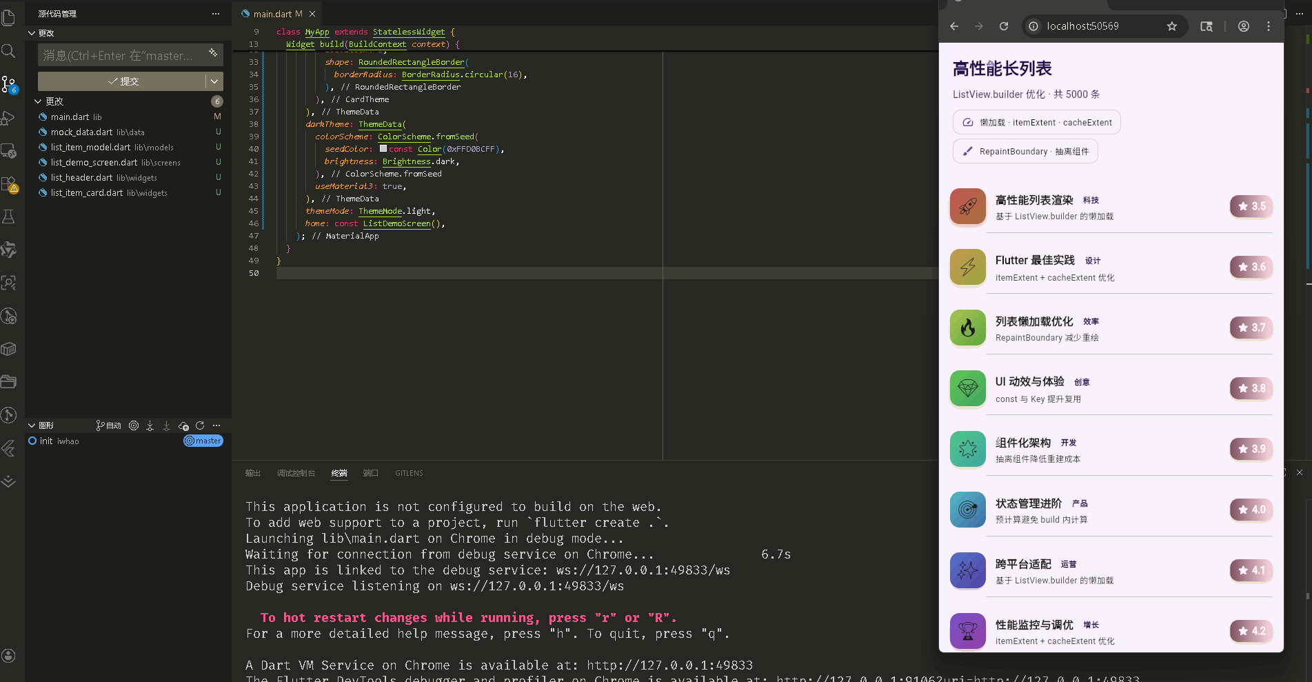Refresh the source control graph
Image resolution: width=1312 pixels, height=682 pixels.
click(x=200, y=425)
